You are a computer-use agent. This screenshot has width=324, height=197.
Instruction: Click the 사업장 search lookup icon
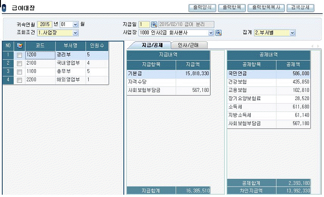[x=218, y=33]
